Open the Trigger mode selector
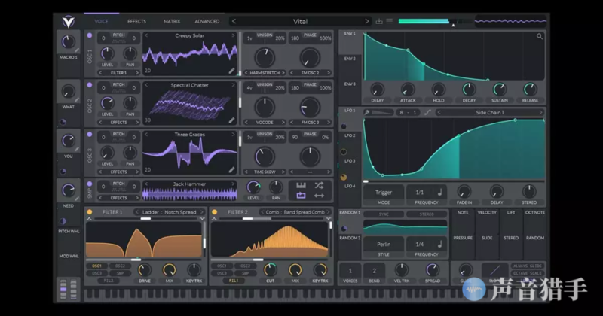Viewport: 603px width, 316px height. 384,192
